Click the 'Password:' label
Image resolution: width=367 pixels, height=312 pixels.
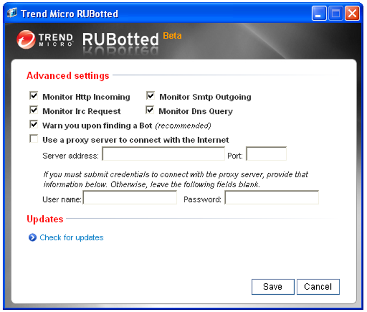point(202,199)
